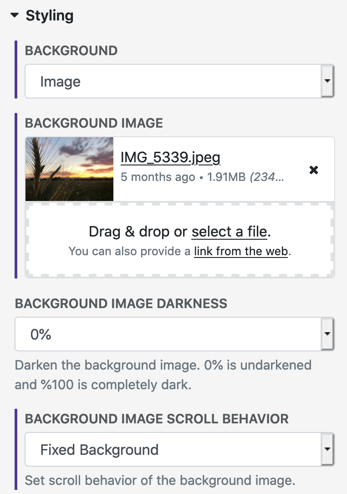Open the Fixed Background scroll behavior dropdown
Viewport: 347px width, 494px height.
[x=179, y=449]
